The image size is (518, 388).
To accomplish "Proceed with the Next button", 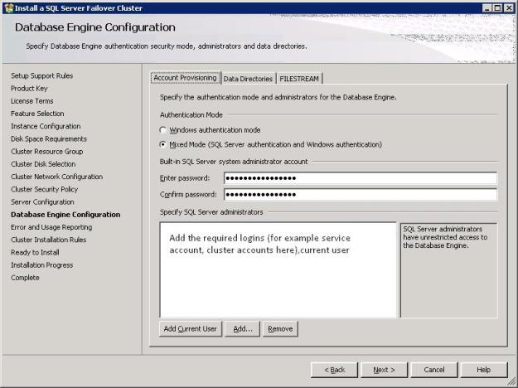I will (384, 369).
